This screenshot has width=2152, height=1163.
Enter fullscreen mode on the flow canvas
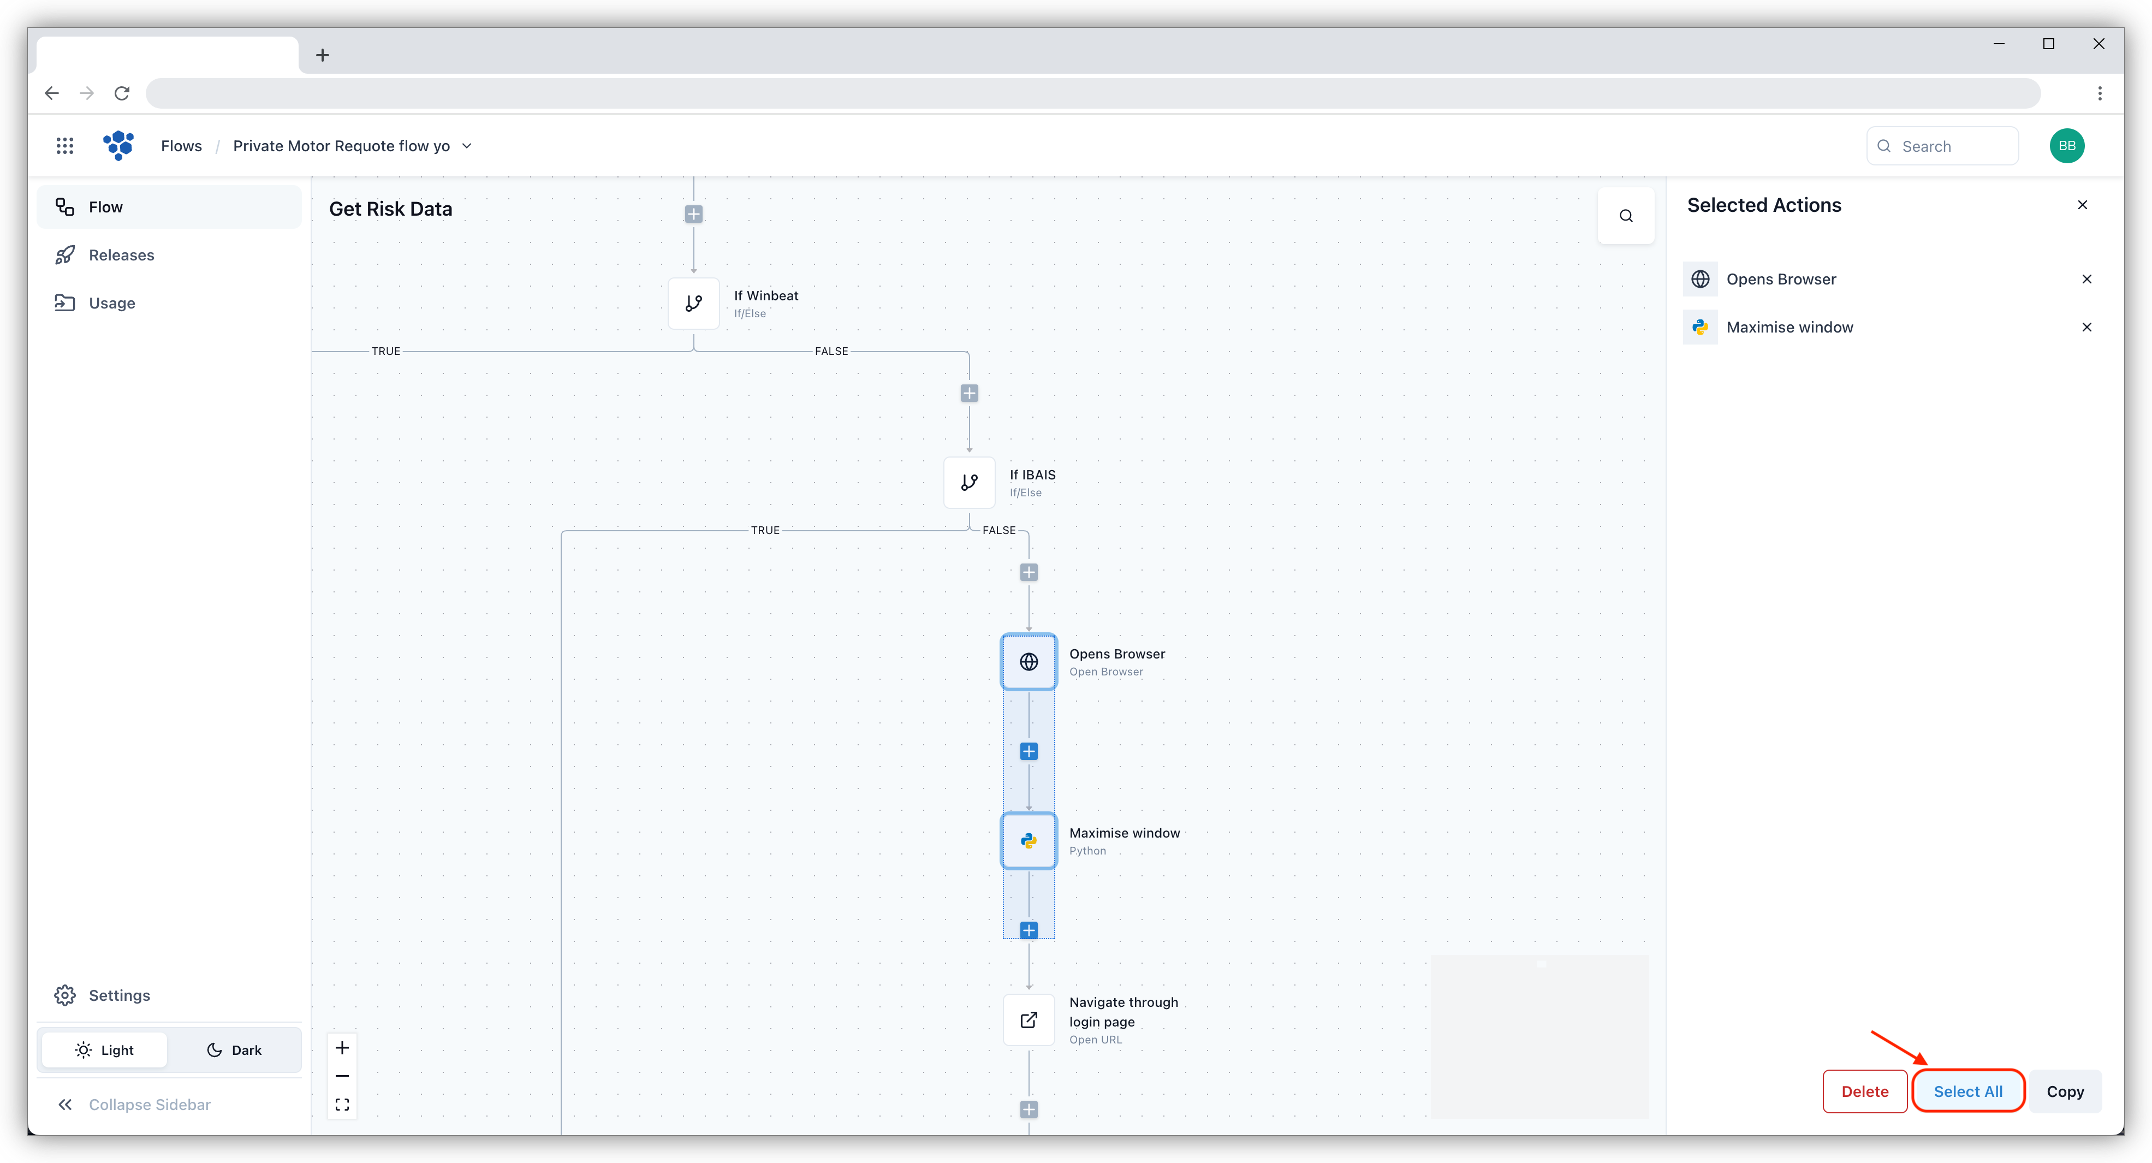tap(342, 1103)
